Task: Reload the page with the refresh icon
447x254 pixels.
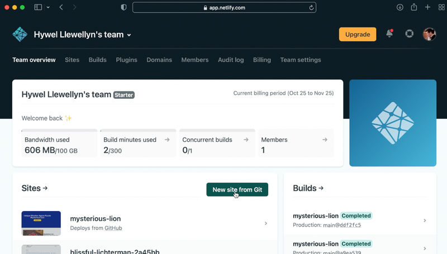Action: coord(311,8)
